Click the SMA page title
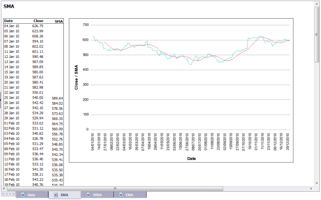Image resolution: width=321 pixels, height=200 pixels. pos(9,6)
